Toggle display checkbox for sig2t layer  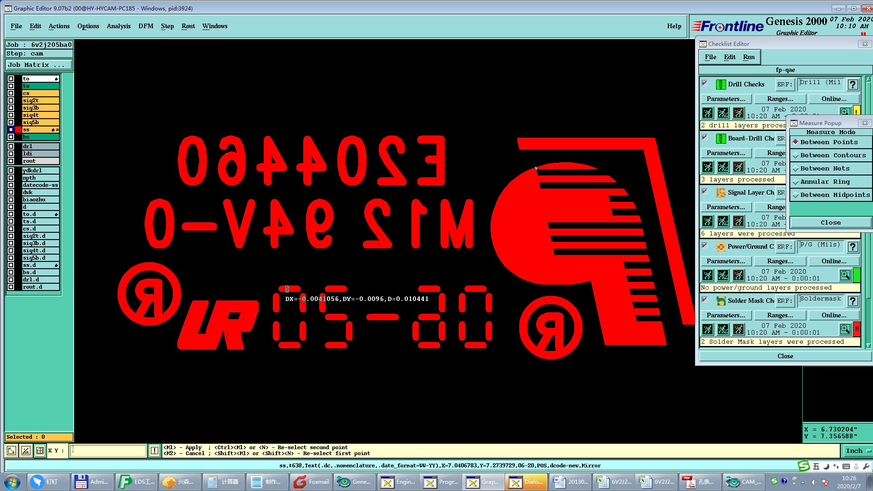coord(11,100)
